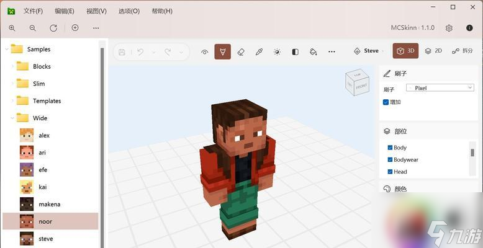Switch to 3D view mode

point(405,51)
